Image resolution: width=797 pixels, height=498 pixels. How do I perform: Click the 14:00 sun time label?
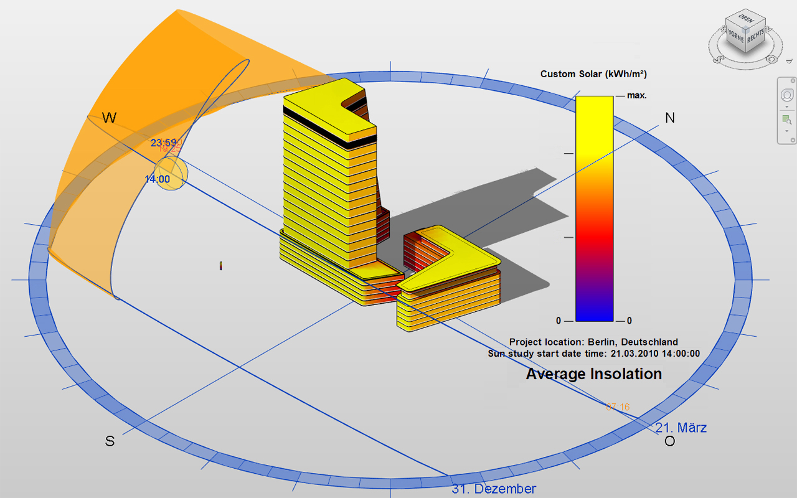157,179
